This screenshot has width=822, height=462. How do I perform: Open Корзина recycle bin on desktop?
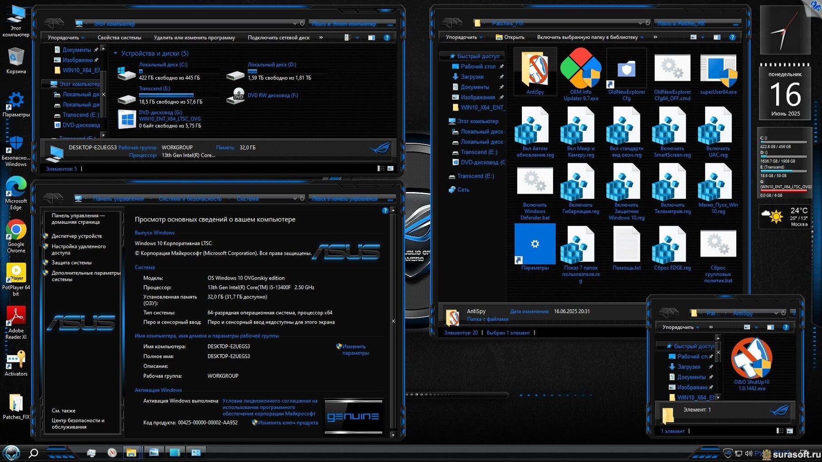click(x=16, y=61)
